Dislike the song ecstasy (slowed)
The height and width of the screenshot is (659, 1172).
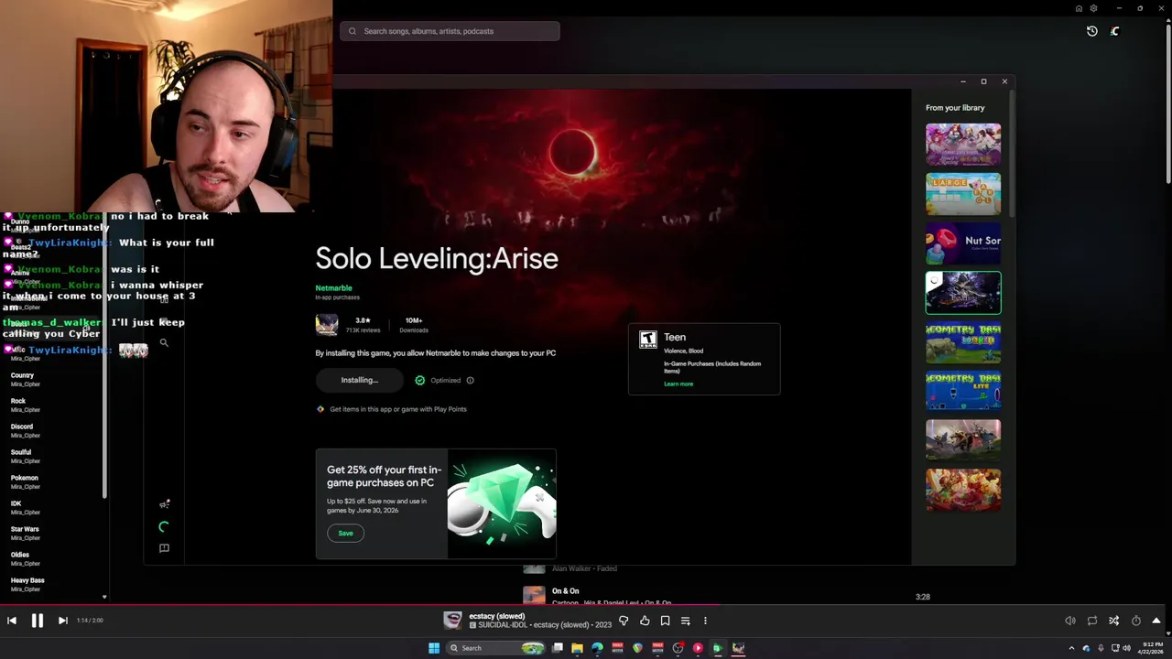624,621
